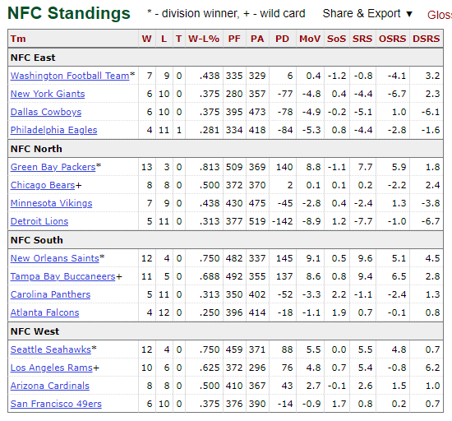The image size is (452, 421).
Task: Select the NFC North division row
Action: (x=225, y=149)
